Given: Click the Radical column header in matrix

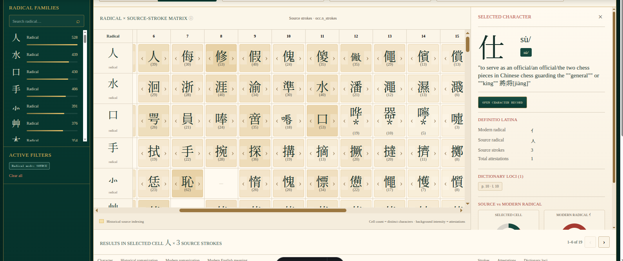Looking at the screenshot, I should pyautogui.click(x=113, y=36).
